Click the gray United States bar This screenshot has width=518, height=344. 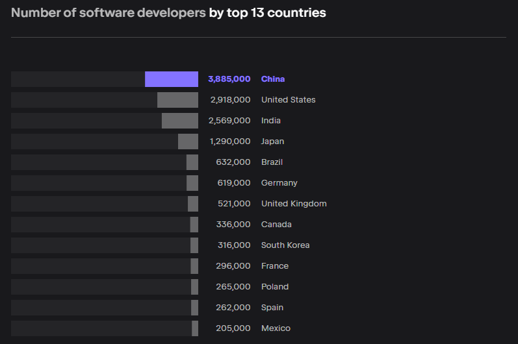point(177,100)
